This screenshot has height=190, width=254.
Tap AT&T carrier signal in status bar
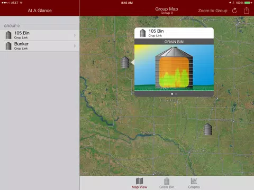tap(14, 3)
